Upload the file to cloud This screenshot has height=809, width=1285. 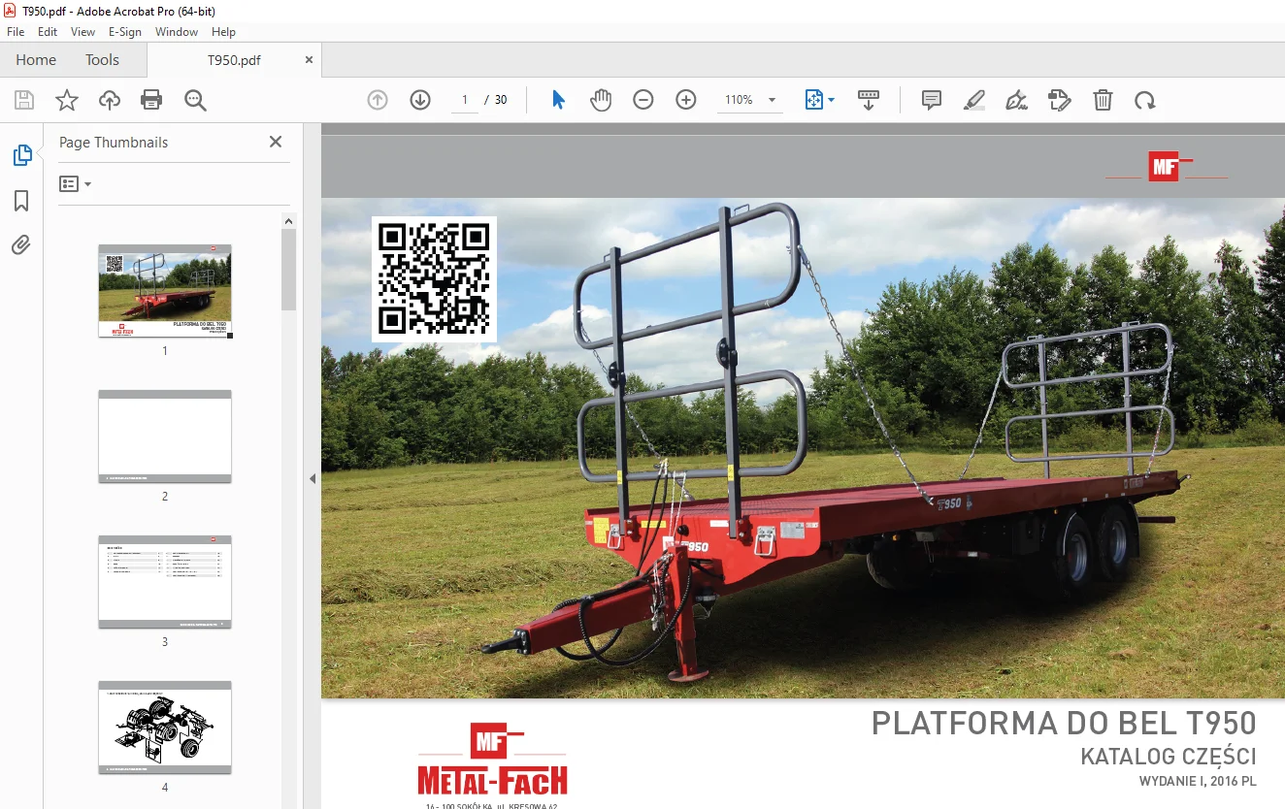coord(110,100)
